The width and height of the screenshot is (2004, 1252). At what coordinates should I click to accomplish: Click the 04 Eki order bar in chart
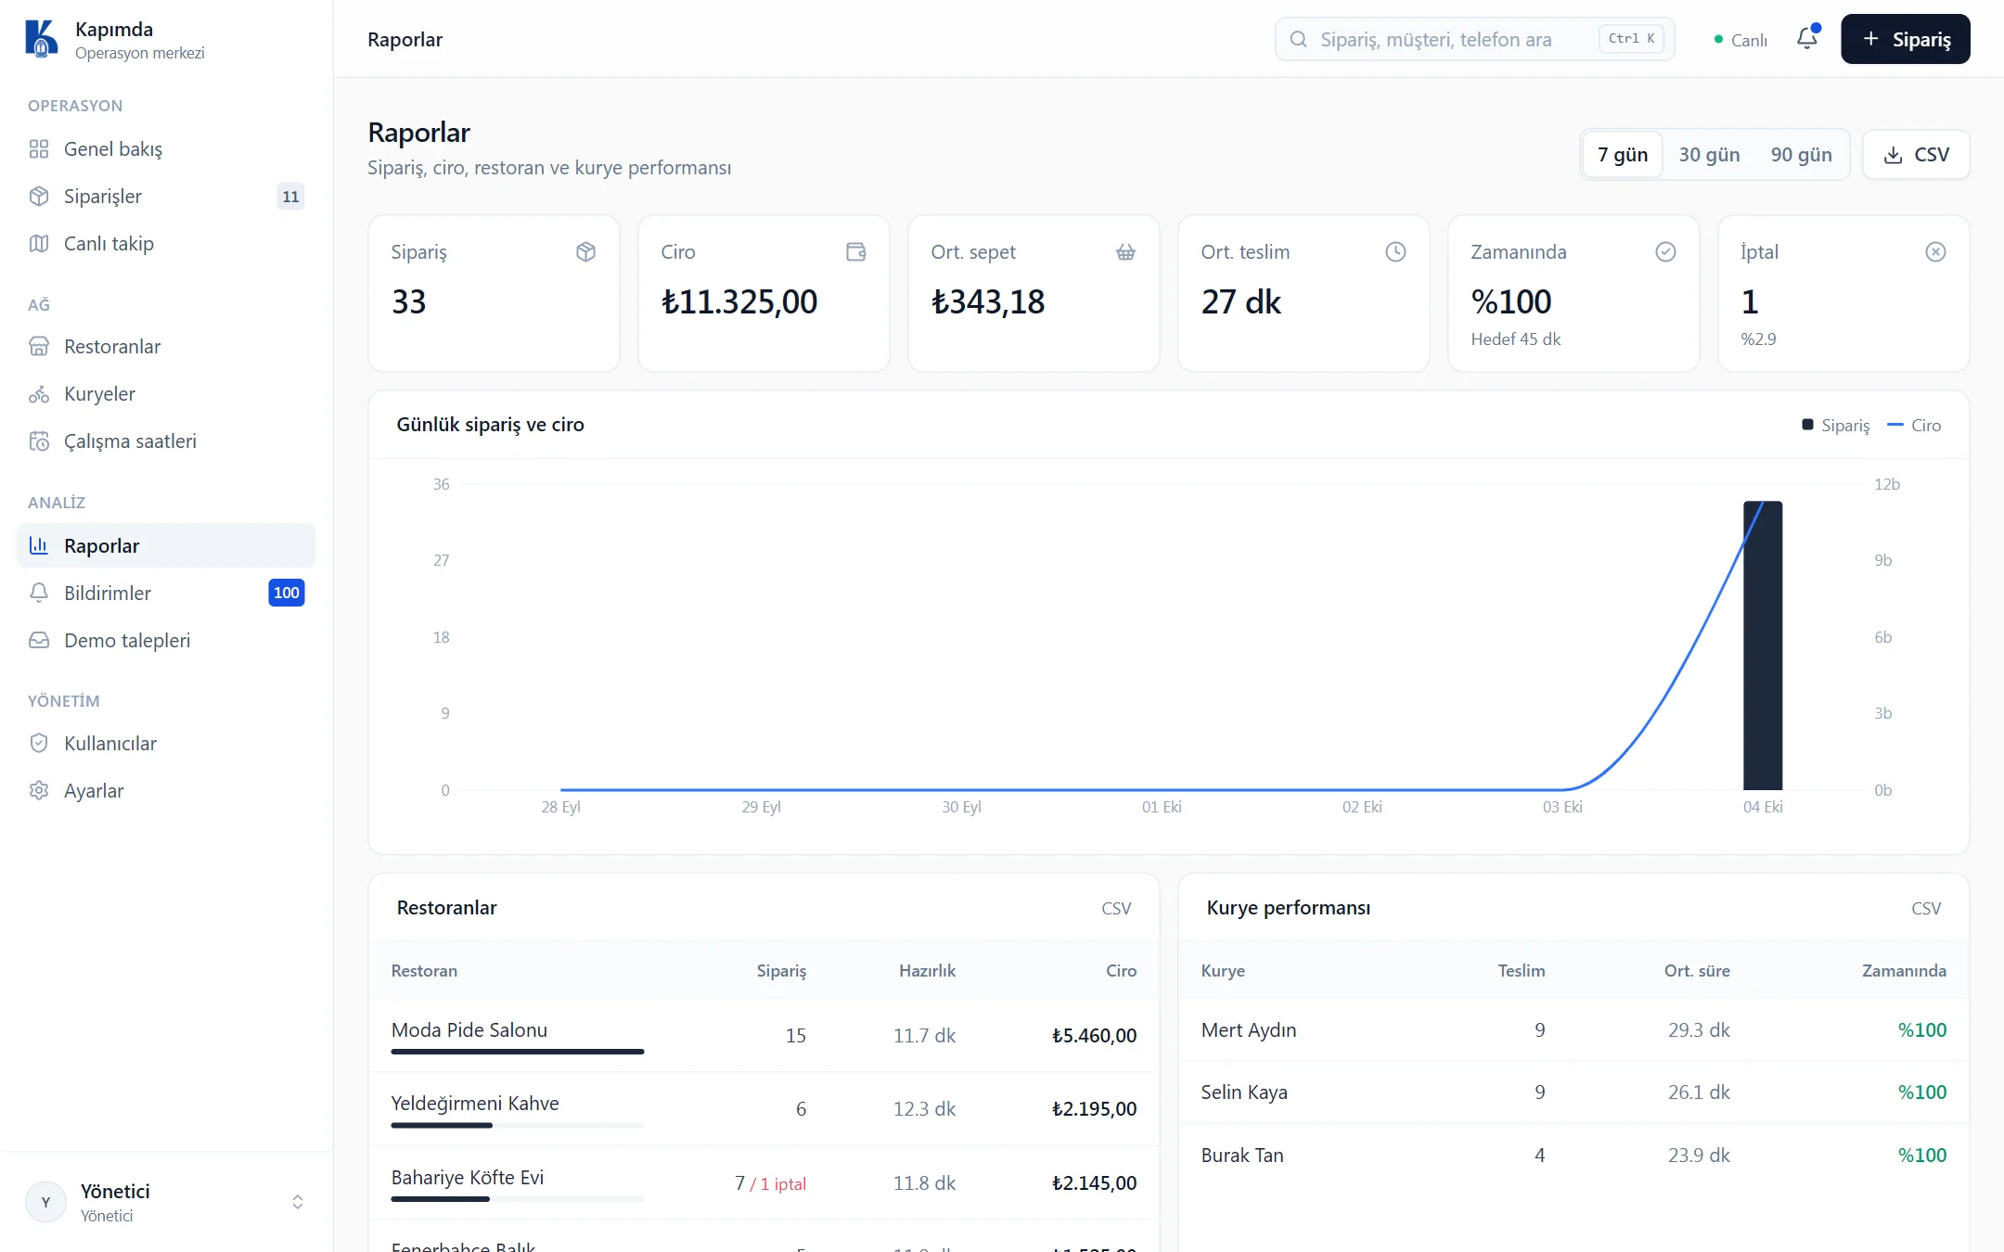pos(1763,645)
